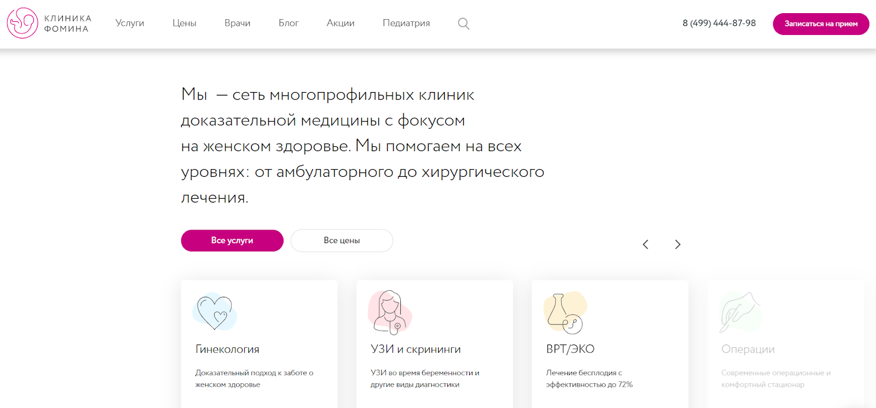
Task: Advance carousel with right arrow
Action: point(677,244)
